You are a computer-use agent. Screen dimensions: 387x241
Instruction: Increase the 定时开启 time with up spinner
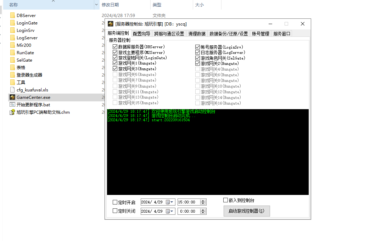[x=203, y=201]
